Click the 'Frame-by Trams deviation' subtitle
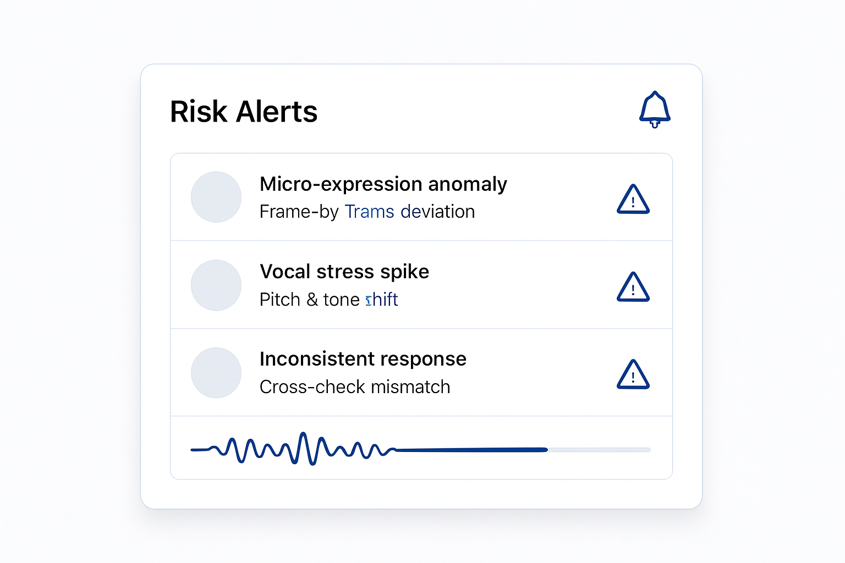Image resolution: width=845 pixels, height=563 pixels. pyautogui.click(x=367, y=212)
